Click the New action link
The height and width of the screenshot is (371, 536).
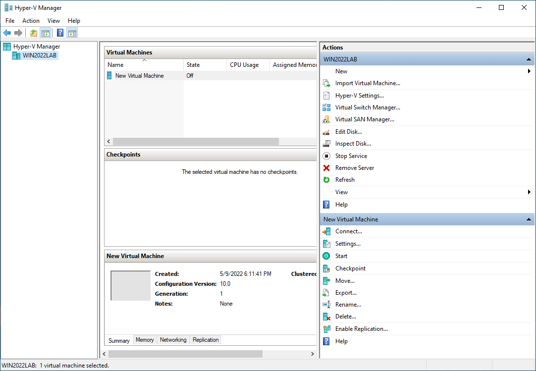341,71
